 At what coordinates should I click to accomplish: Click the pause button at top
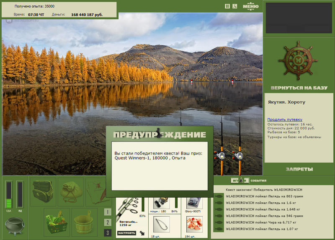(227, 6)
